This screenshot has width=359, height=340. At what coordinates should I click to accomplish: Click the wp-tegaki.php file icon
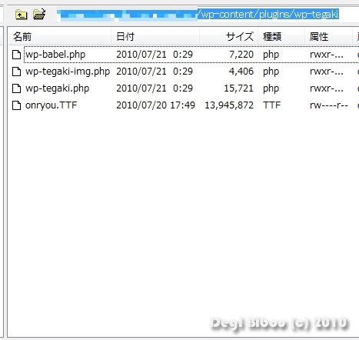[x=17, y=88]
